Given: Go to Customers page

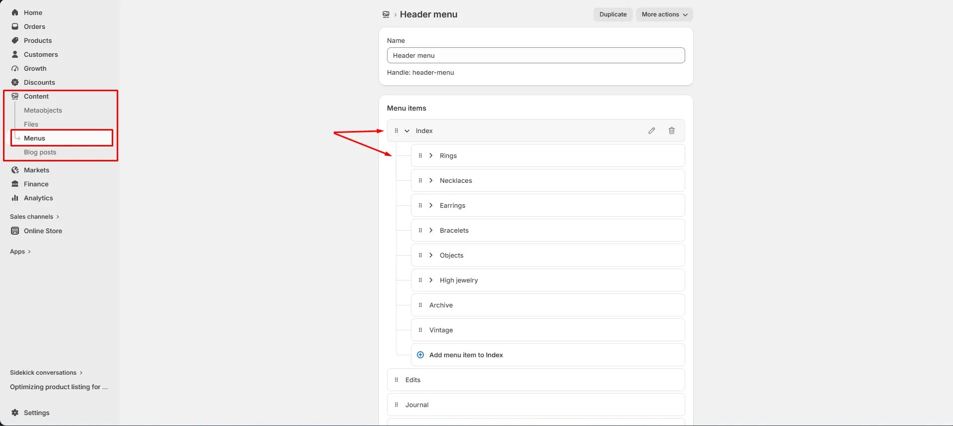Looking at the screenshot, I should pyautogui.click(x=41, y=54).
